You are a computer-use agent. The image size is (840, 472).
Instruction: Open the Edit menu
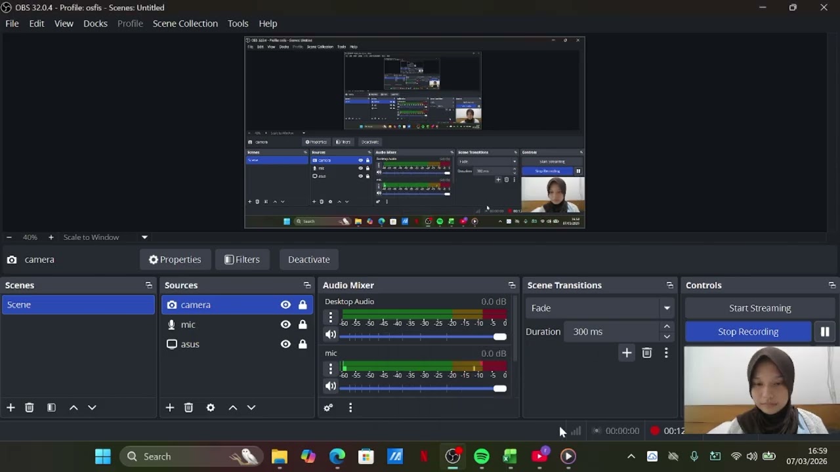pos(37,24)
